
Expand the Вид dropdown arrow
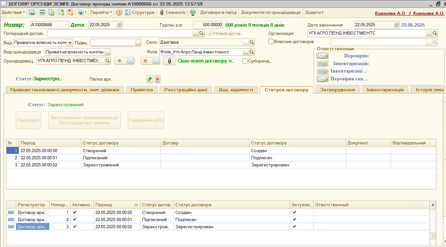click(x=70, y=43)
